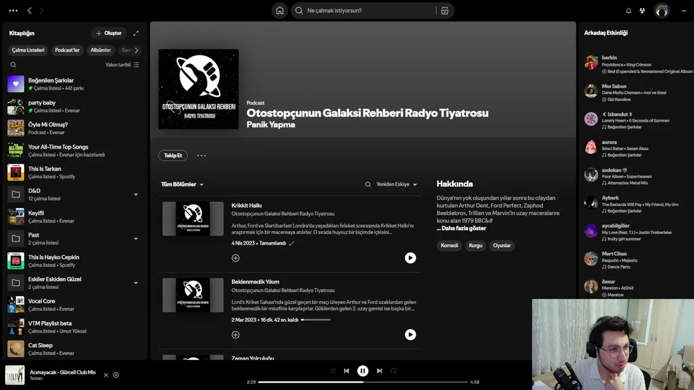Pause the current song
Screen dimensions: 694x390
363,370
